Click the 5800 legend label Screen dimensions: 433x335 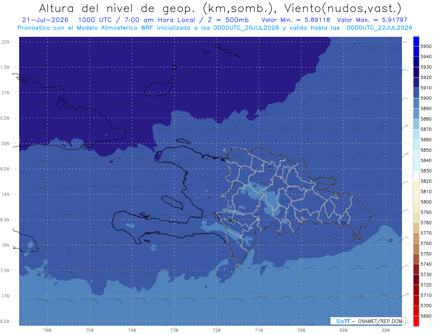[x=426, y=202]
